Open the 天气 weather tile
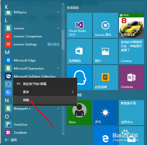 105,113
